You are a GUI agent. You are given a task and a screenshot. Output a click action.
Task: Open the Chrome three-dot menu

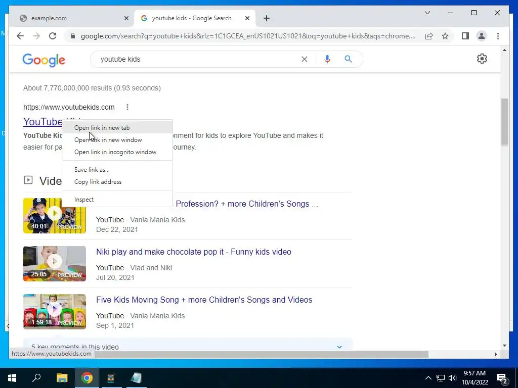coord(498,36)
